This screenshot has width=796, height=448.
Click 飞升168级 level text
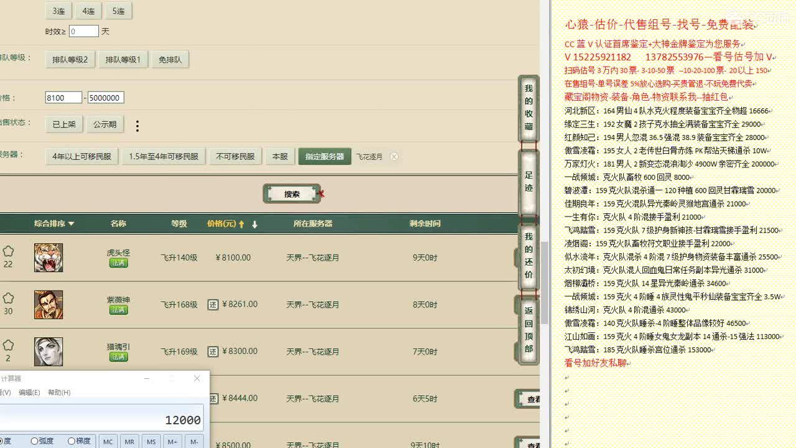coord(179,305)
